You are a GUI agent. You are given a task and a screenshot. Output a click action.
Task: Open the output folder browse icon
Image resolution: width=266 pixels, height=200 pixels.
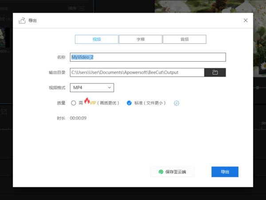click(215, 72)
